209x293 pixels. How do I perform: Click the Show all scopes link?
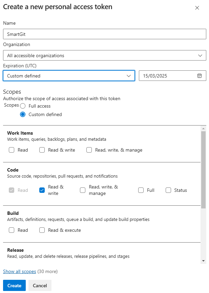(x=19, y=271)
